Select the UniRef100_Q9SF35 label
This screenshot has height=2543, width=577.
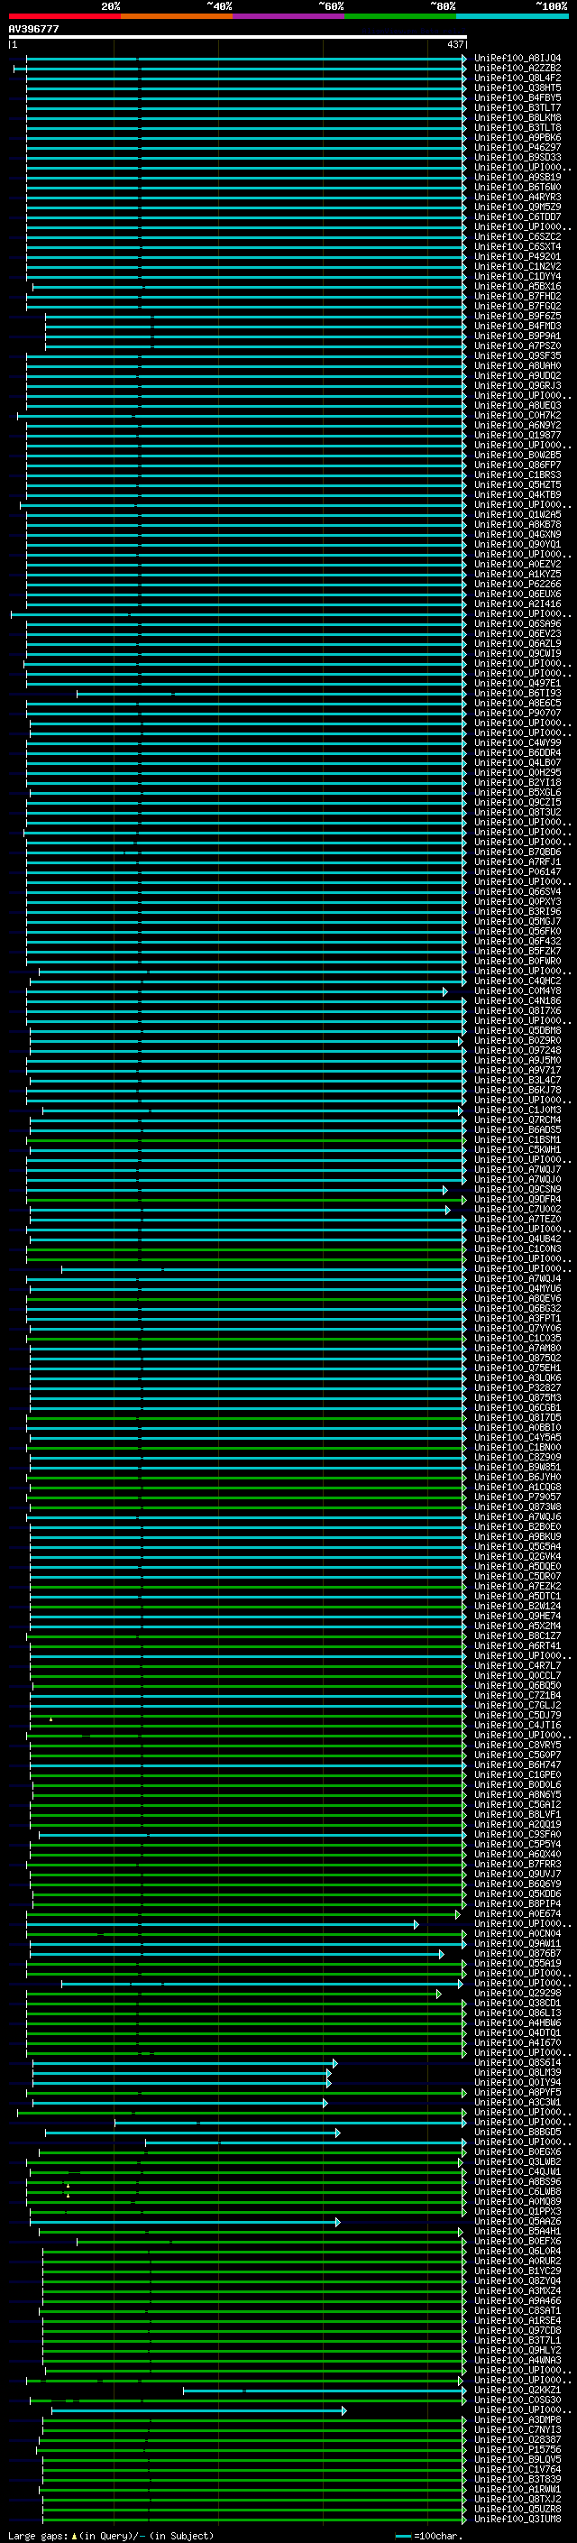pos(517,355)
